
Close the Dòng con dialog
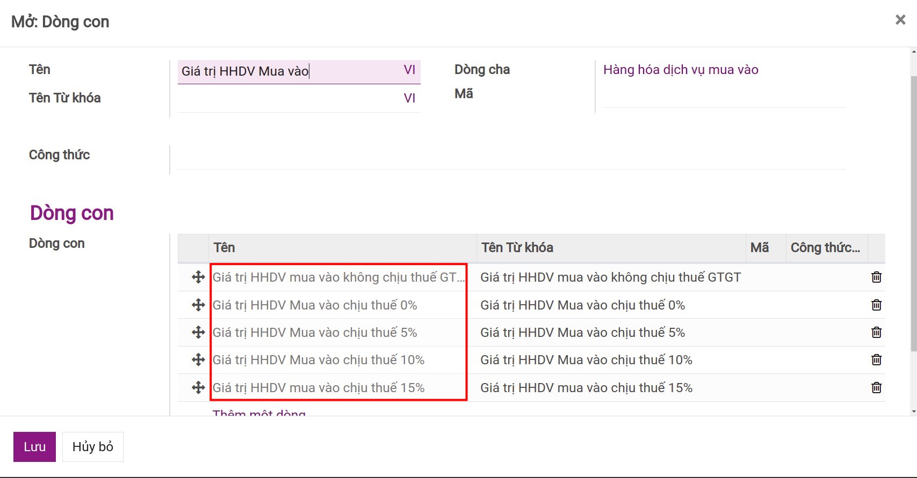click(900, 20)
